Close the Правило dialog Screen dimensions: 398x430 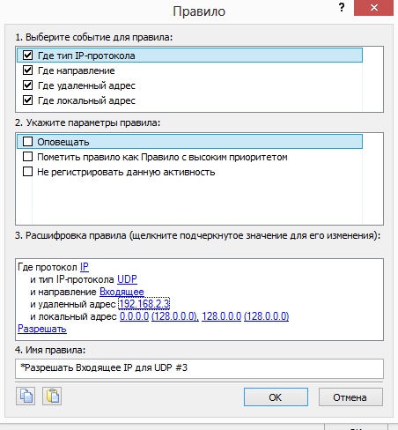pos(373,8)
